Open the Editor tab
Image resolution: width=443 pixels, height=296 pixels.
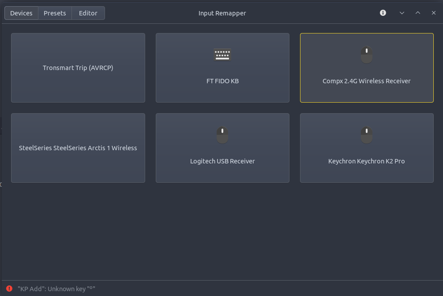tap(88, 13)
